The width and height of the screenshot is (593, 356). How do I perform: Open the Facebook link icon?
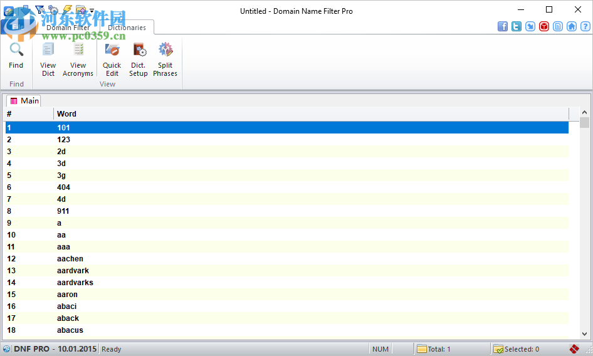click(x=503, y=26)
